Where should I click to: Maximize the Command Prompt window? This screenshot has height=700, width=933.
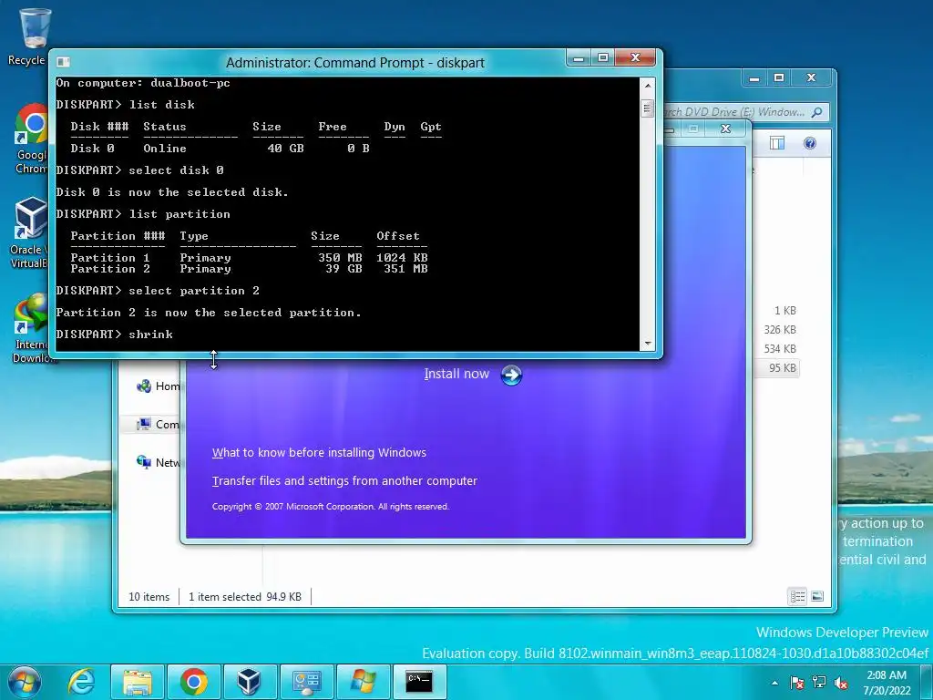603,57
